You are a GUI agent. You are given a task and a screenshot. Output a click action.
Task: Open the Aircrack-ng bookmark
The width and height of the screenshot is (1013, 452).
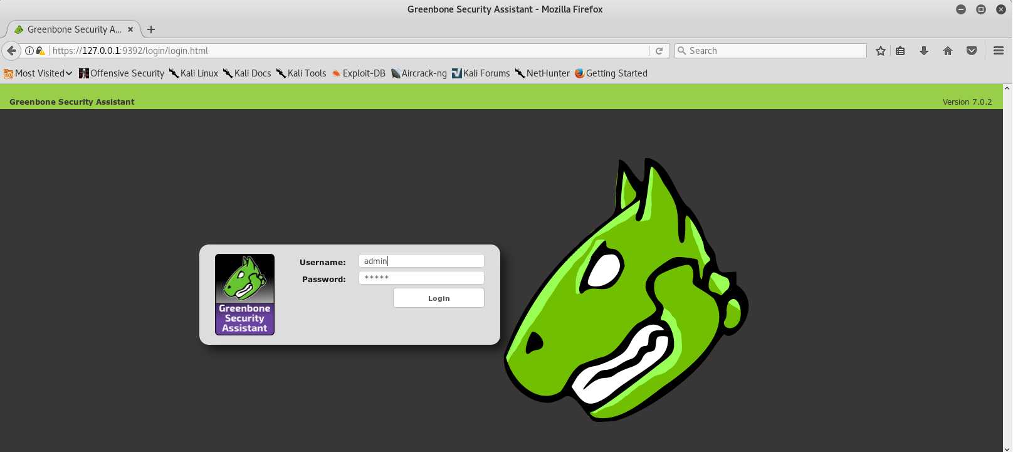pyautogui.click(x=419, y=73)
